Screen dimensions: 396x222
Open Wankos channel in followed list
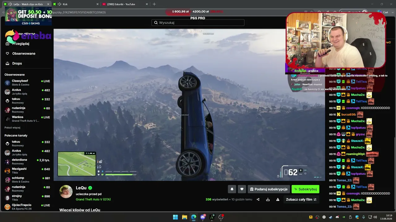pos(27,119)
